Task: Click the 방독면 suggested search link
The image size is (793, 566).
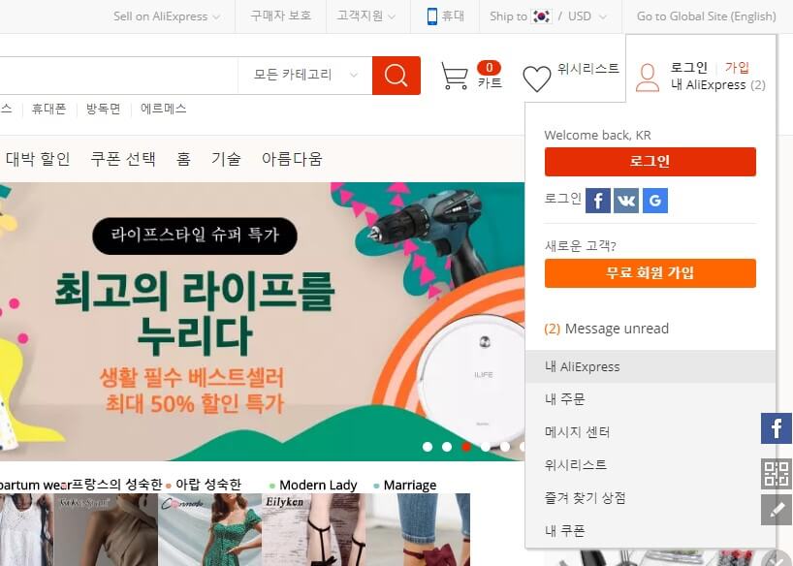Action: click(103, 109)
